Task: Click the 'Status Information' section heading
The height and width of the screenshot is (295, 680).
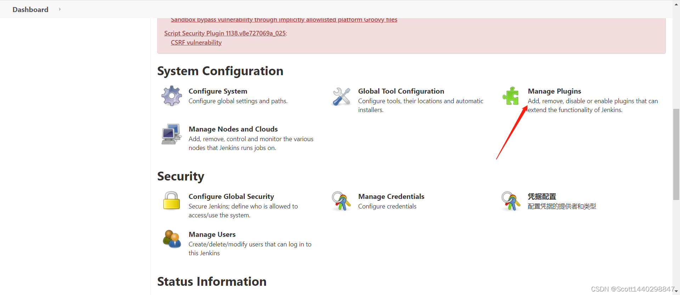Action: pos(212,282)
